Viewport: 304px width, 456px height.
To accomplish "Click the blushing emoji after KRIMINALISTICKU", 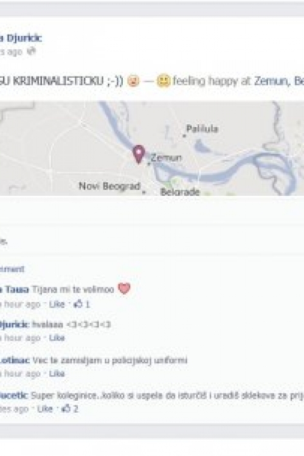I will click(133, 81).
